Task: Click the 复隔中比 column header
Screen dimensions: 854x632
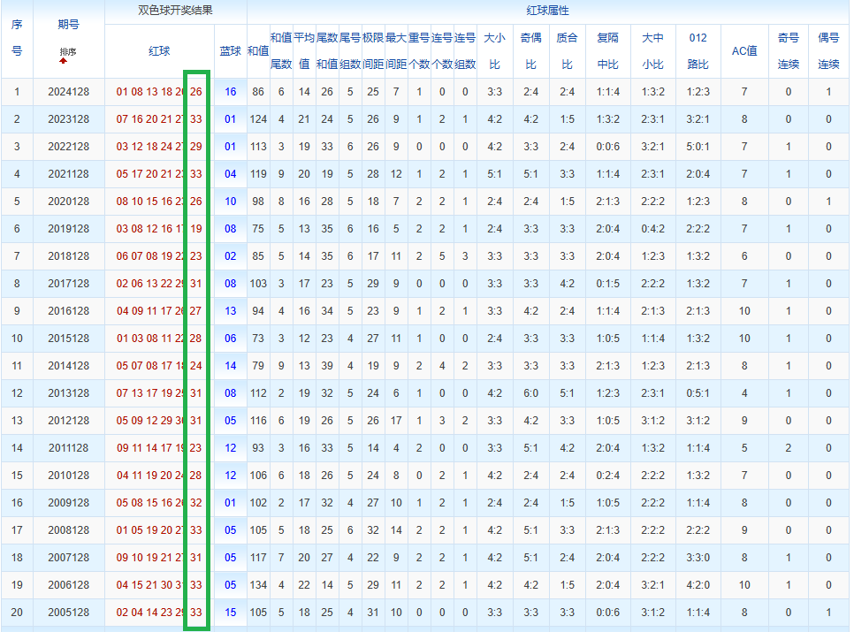Action: point(608,51)
